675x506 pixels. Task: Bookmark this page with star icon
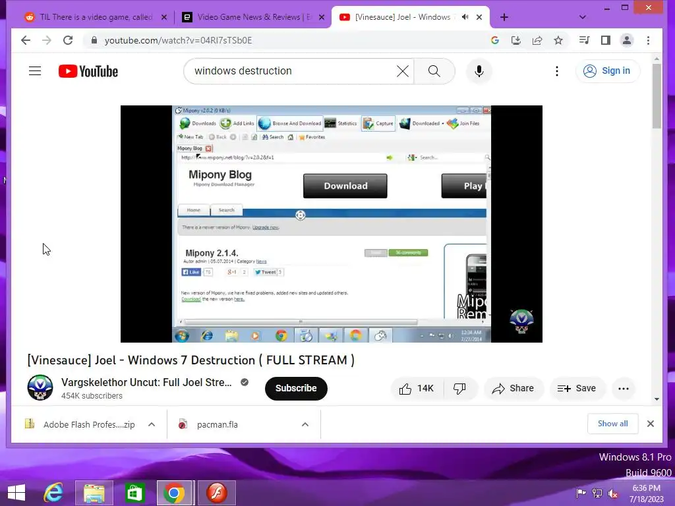pyautogui.click(x=558, y=40)
